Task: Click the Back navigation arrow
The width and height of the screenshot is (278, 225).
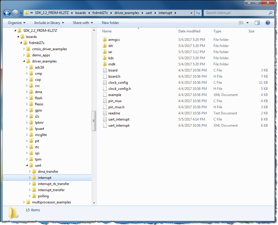Action: [7, 13]
